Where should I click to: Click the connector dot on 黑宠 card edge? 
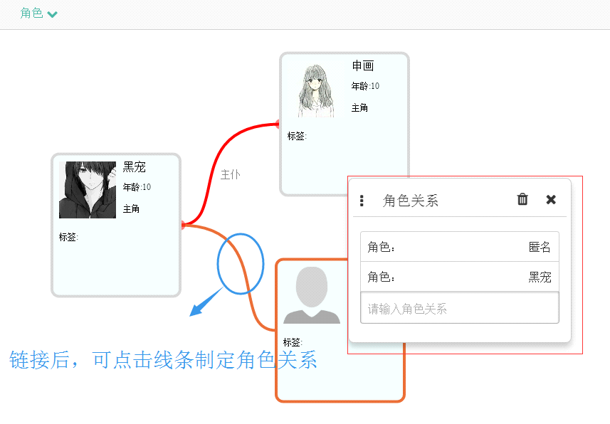coord(183,225)
